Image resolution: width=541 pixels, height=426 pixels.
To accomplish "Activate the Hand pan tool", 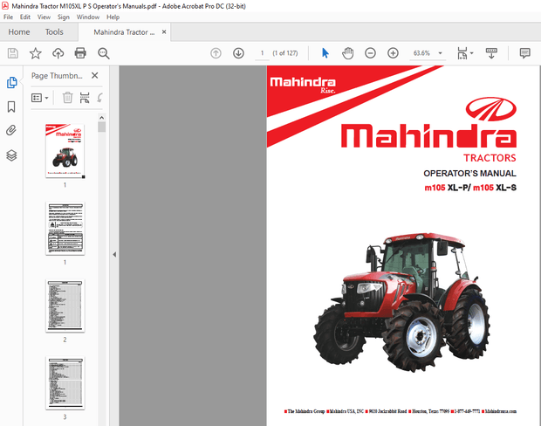I will tap(348, 53).
